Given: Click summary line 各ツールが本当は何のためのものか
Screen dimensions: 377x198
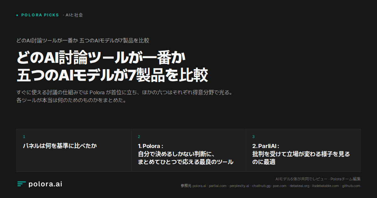Looking at the screenshot, I should [71, 101].
